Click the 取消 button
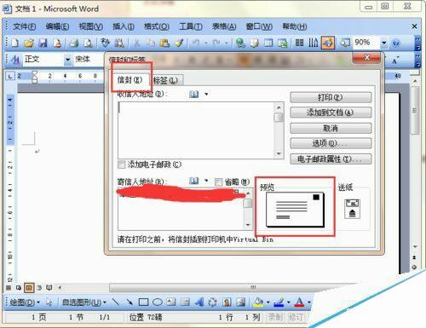Screen dimensions: 426x328 pyautogui.click(x=331, y=128)
